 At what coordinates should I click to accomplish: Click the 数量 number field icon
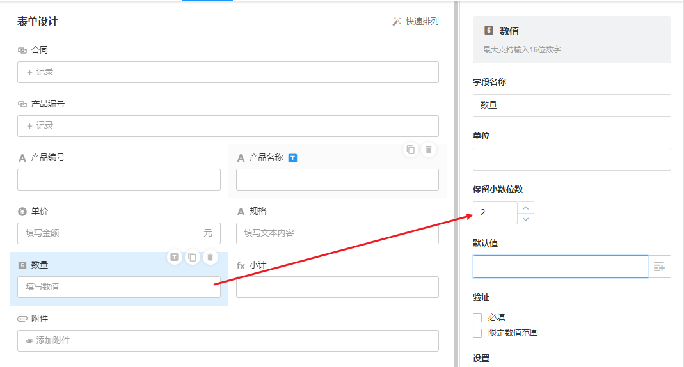tap(22, 265)
